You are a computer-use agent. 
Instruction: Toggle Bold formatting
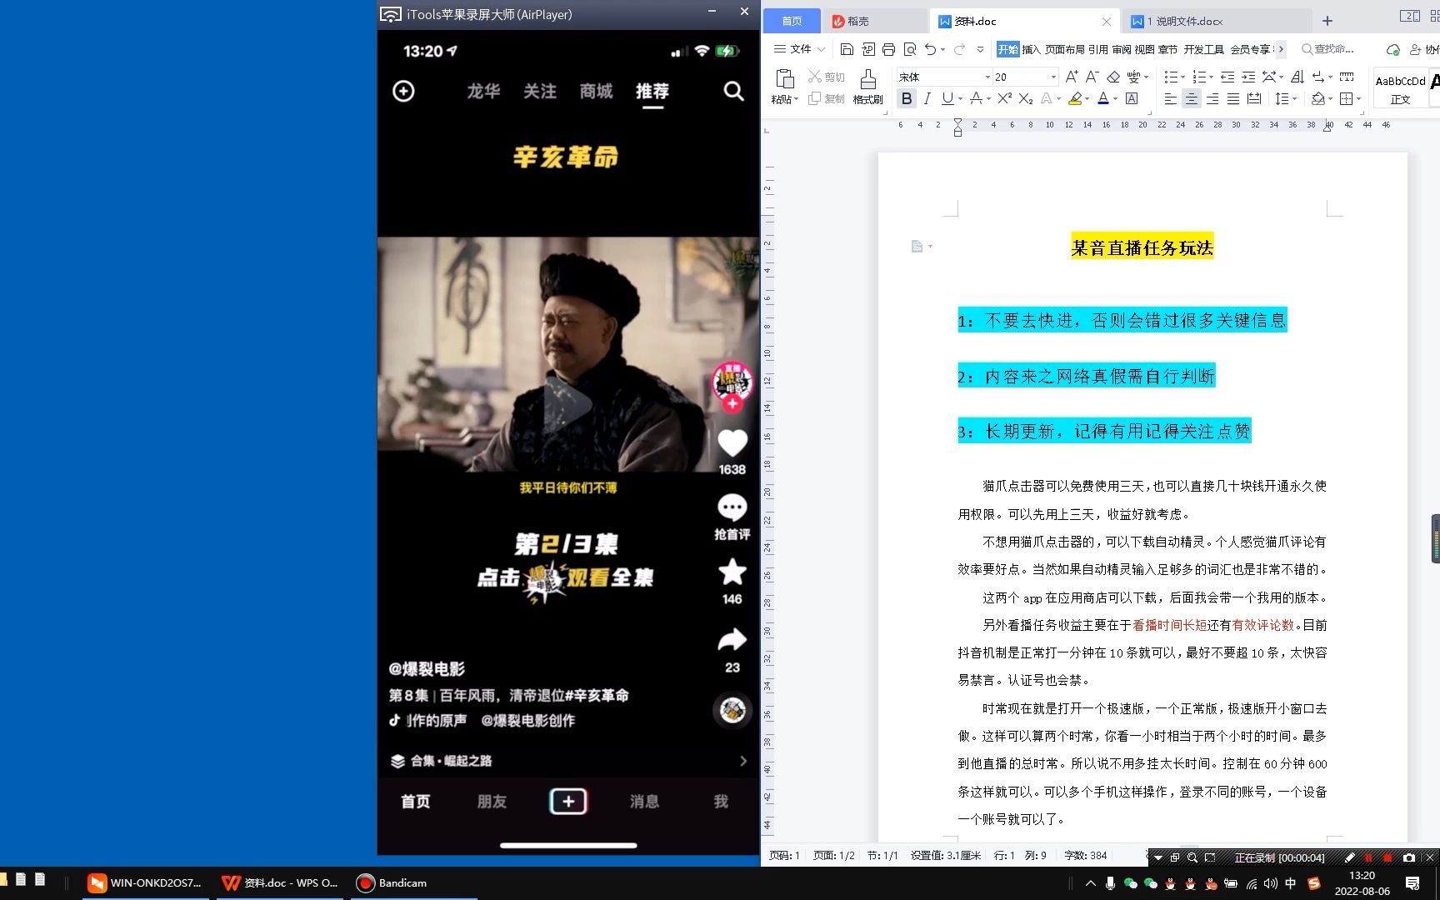(907, 98)
